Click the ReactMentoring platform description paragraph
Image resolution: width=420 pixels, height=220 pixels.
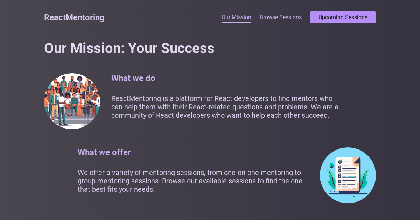pos(225,107)
